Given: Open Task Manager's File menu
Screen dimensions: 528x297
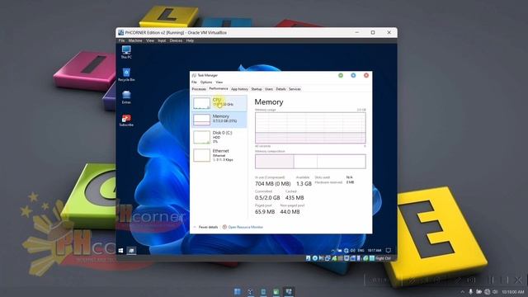Looking at the screenshot, I should click(194, 82).
